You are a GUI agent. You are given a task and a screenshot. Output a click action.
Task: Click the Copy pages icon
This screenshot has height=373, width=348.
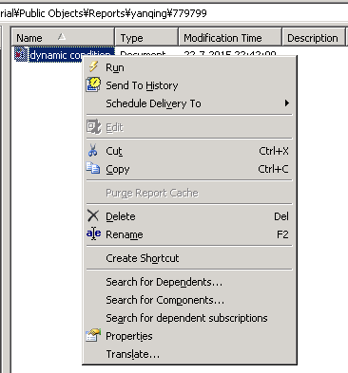click(93, 168)
